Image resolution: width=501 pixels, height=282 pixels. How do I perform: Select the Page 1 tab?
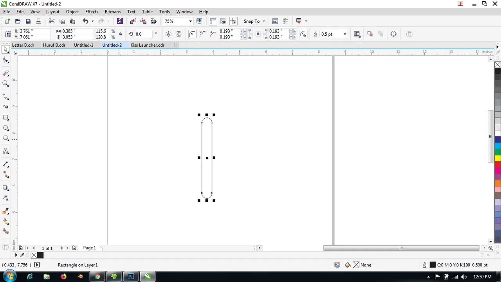(x=89, y=248)
